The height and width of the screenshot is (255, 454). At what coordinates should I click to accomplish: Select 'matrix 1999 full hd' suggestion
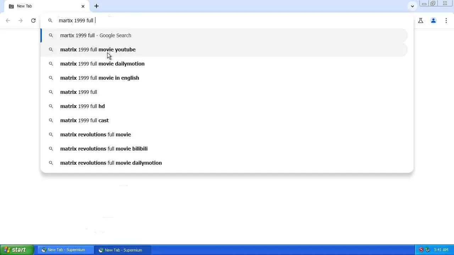click(224, 106)
